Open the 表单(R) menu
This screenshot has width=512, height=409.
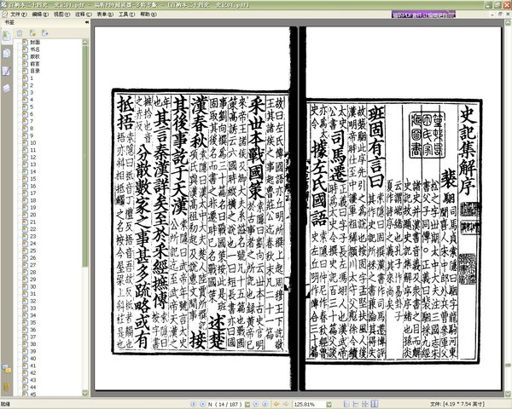pos(105,14)
